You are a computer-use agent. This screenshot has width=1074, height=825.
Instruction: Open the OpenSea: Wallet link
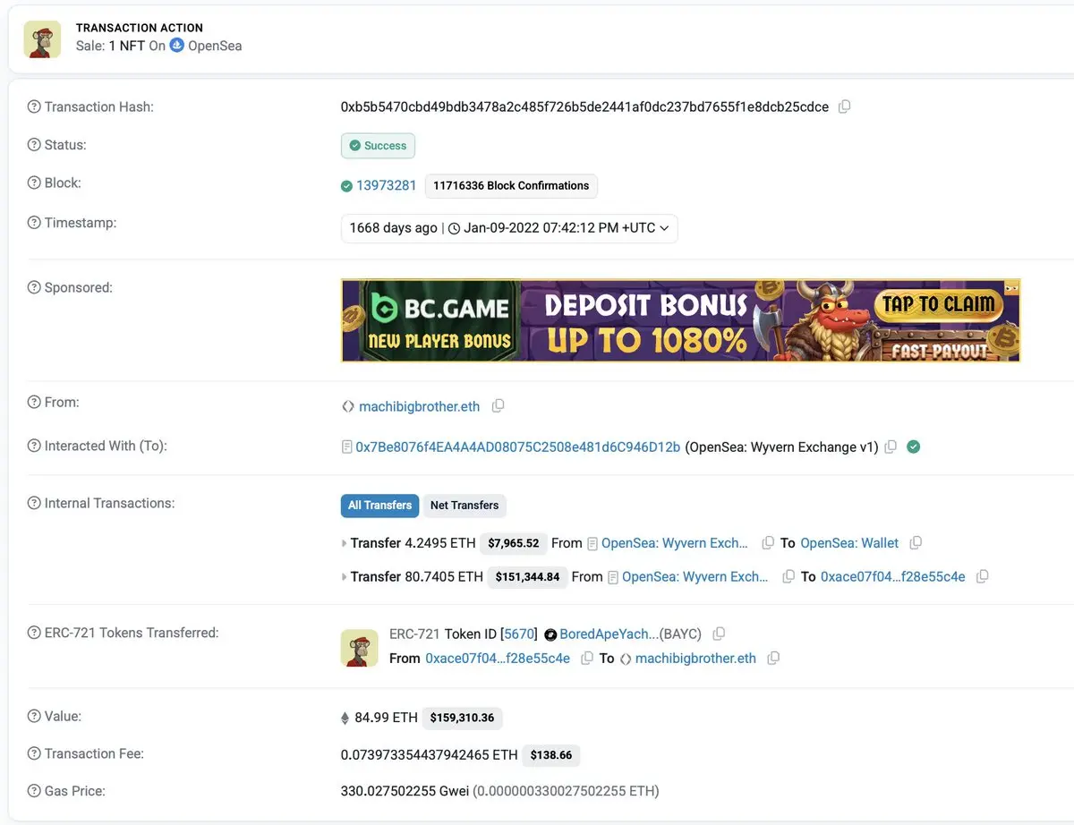[x=849, y=543]
